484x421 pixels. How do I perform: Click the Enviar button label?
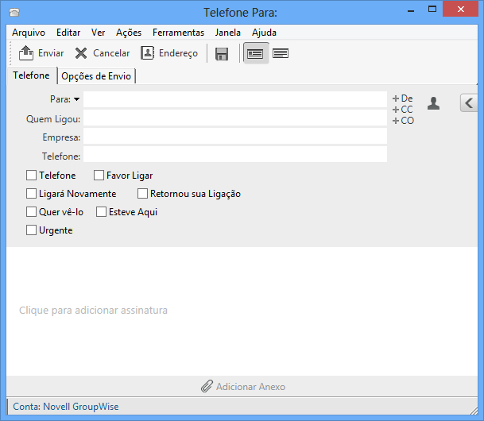click(x=51, y=53)
